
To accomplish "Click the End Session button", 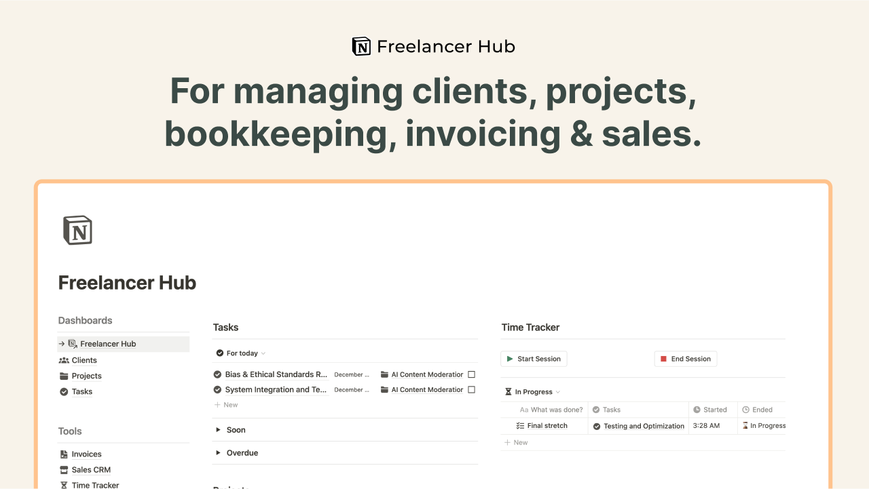I will click(x=685, y=358).
